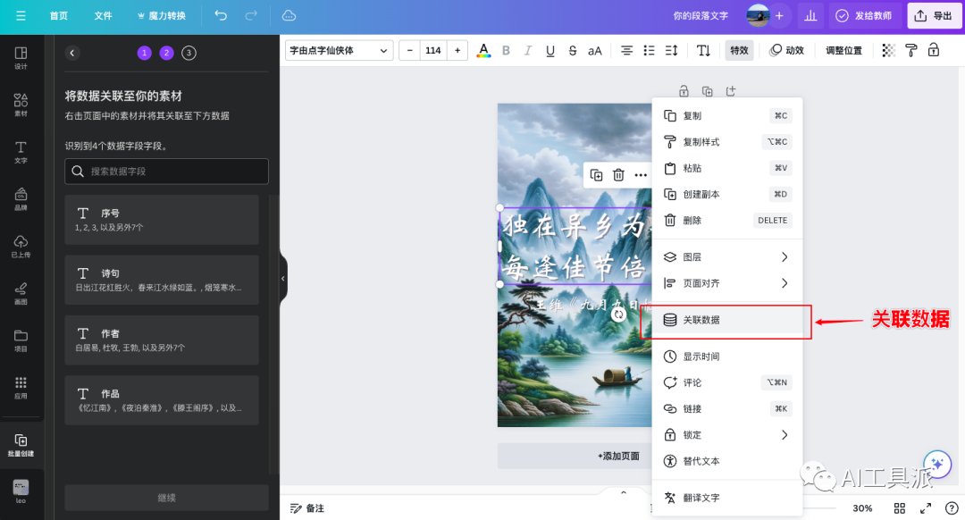Viewport: 965px width, 520px height.
Task: Click the cloud save status icon
Action: (x=289, y=16)
